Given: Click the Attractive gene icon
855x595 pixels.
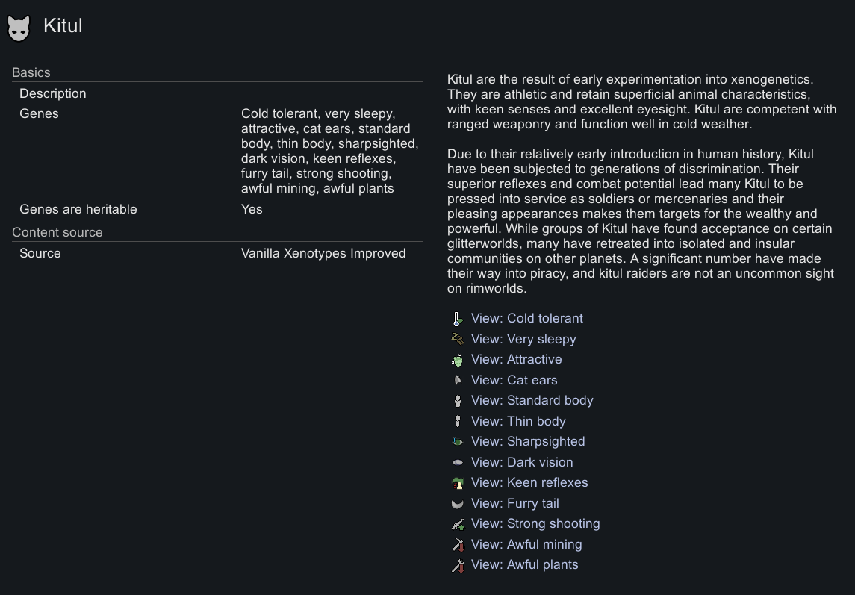Looking at the screenshot, I should tap(458, 360).
